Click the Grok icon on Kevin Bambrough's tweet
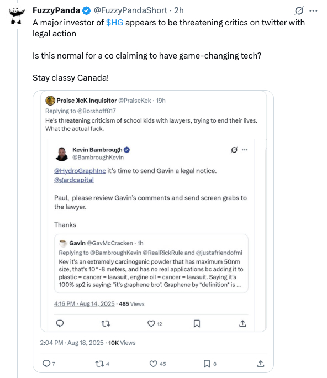Viewport: 327px width, 378px height. pyautogui.click(x=234, y=150)
